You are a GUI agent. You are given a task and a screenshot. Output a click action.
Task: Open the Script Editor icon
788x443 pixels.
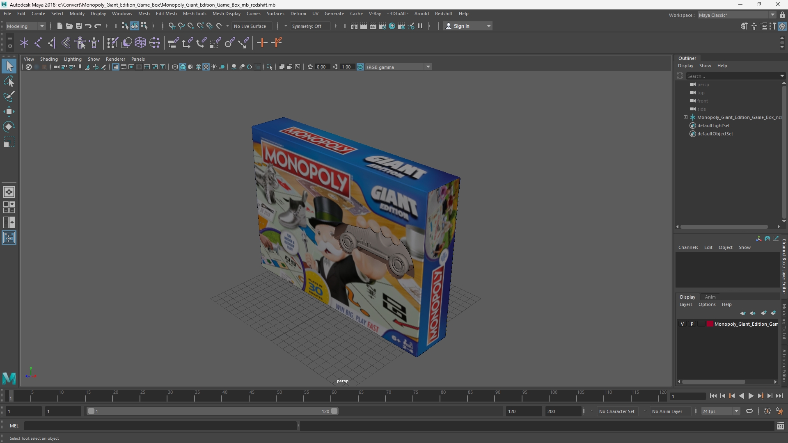click(780, 426)
